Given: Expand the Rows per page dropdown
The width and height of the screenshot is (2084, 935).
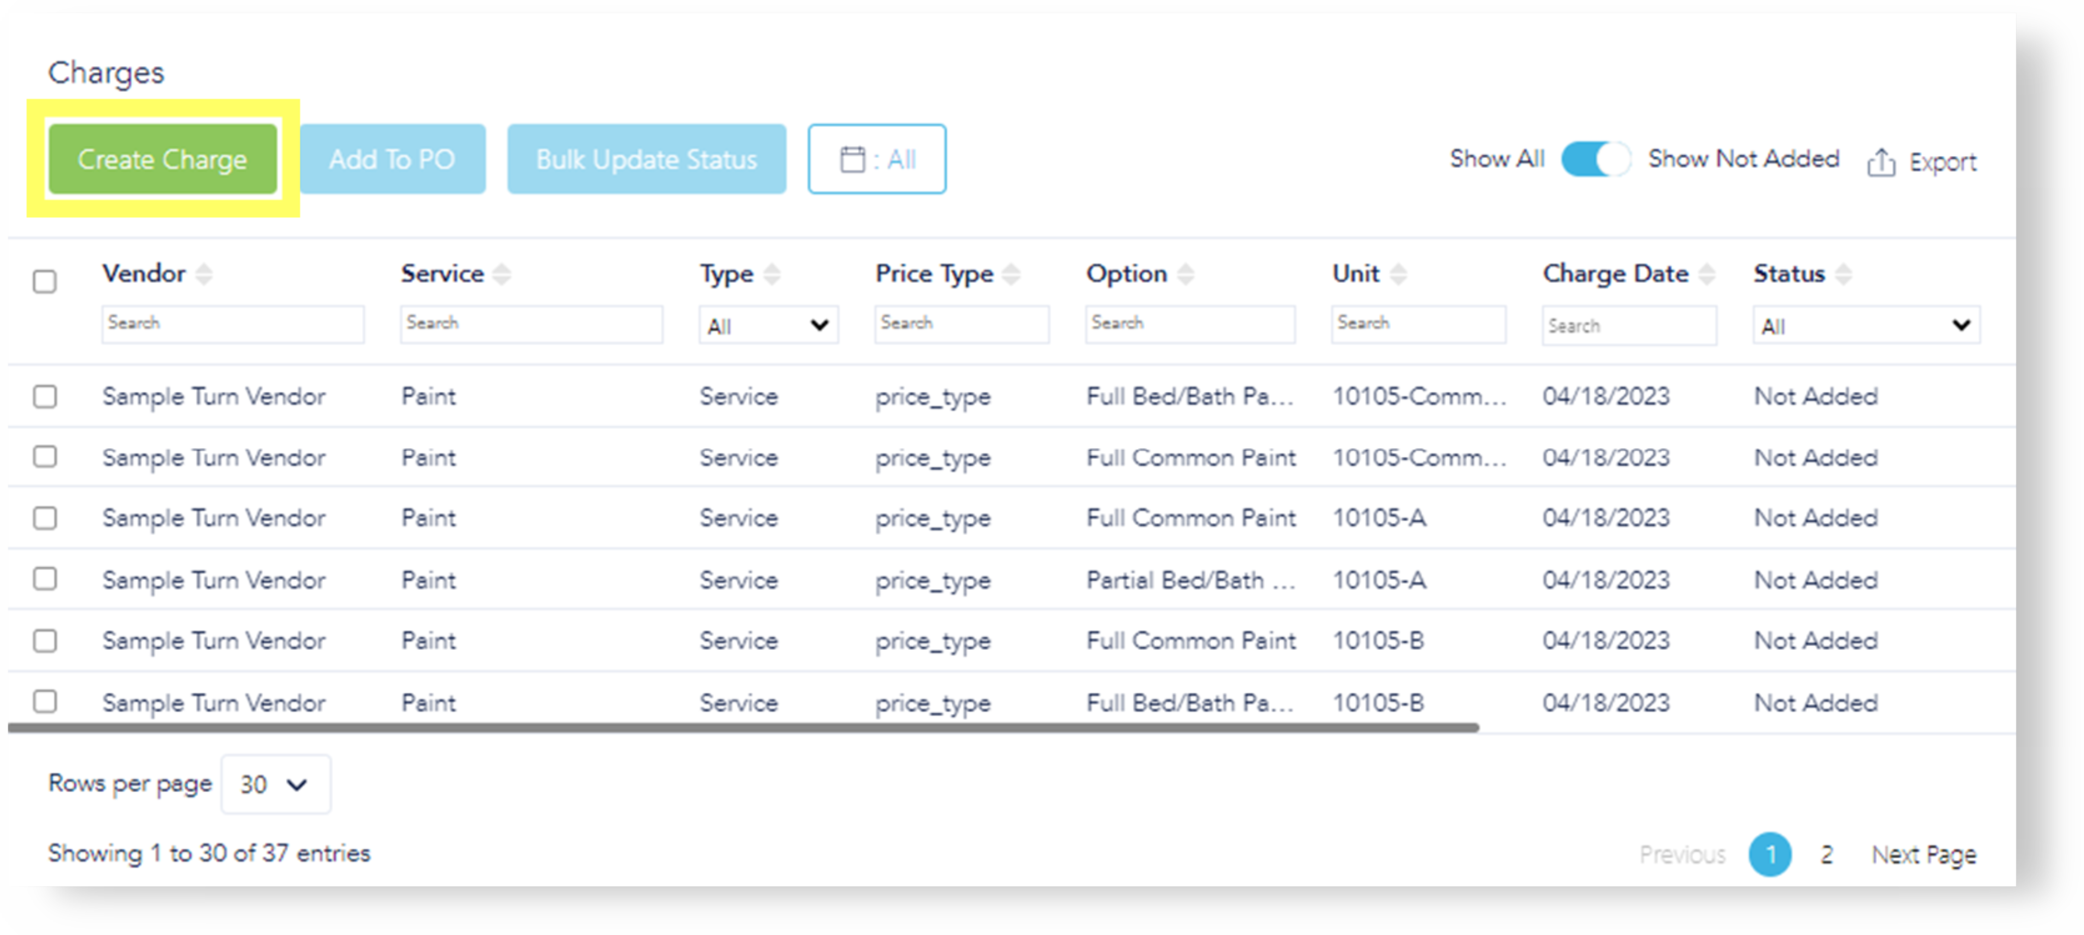Looking at the screenshot, I should point(275,784).
